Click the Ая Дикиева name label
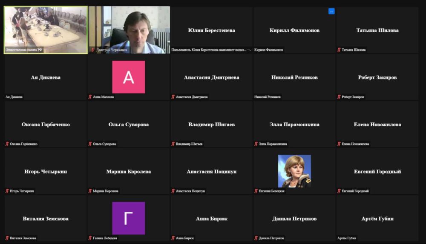The image size is (426, 244). tap(14, 97)
